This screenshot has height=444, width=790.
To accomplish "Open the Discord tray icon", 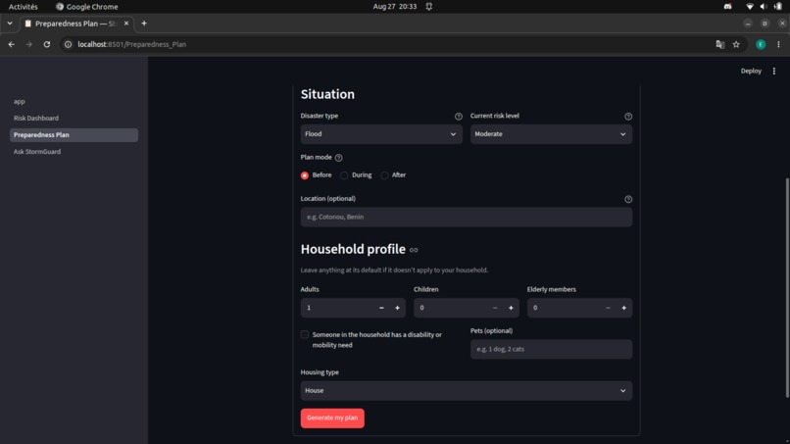I will (727, 7).
